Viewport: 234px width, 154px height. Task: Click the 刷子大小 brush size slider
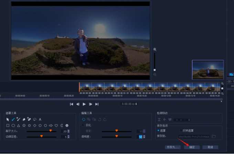42,131
